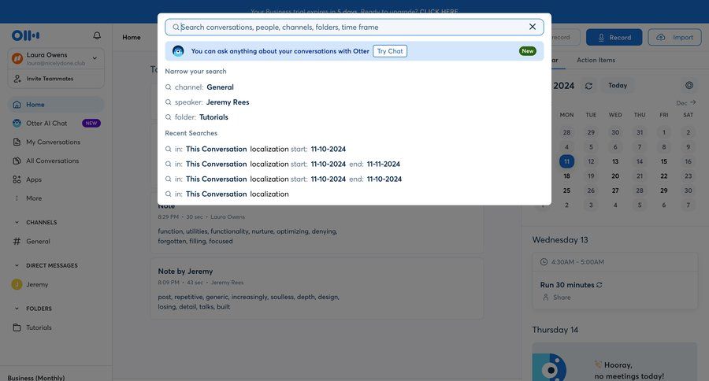Open More menu in sidebar

pyautogui.click(x=56, y=198)
